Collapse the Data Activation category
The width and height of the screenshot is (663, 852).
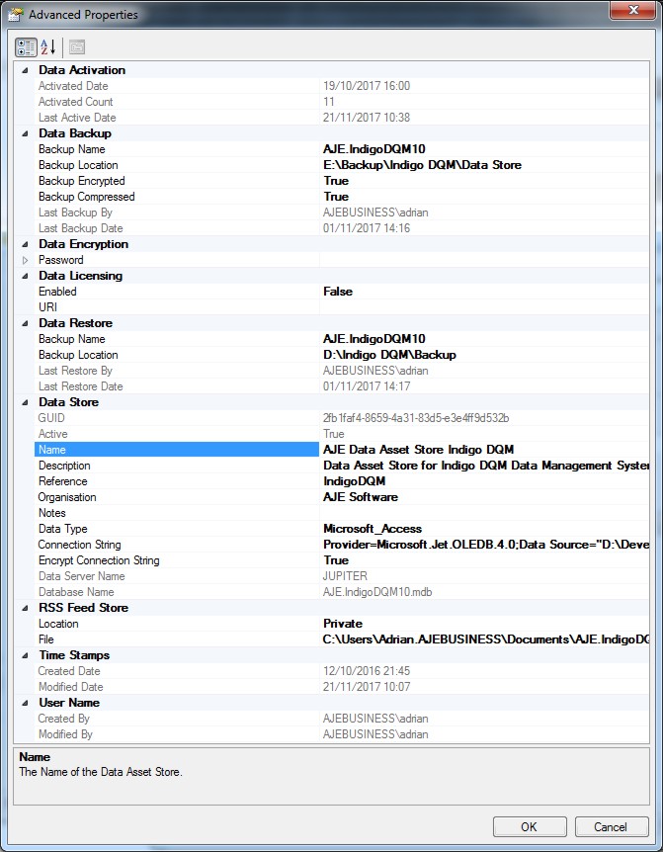[25, 70]
